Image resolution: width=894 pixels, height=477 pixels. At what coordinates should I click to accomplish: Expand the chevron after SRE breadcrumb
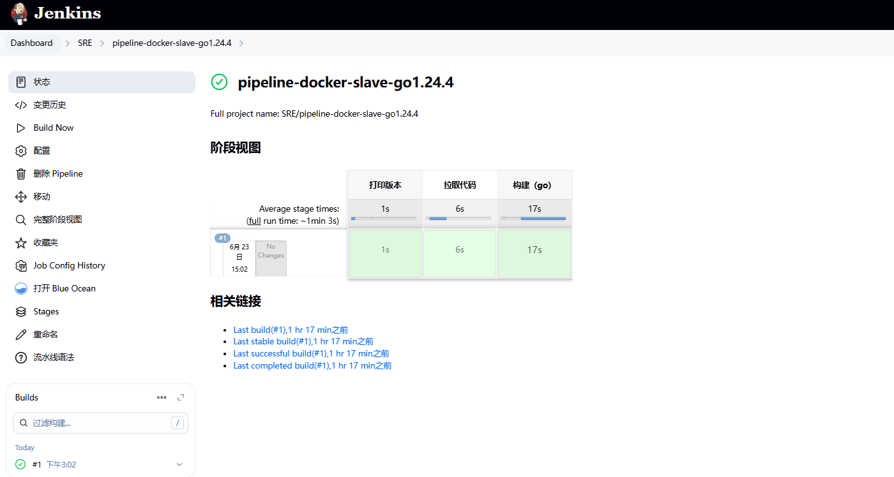(102, 43)
